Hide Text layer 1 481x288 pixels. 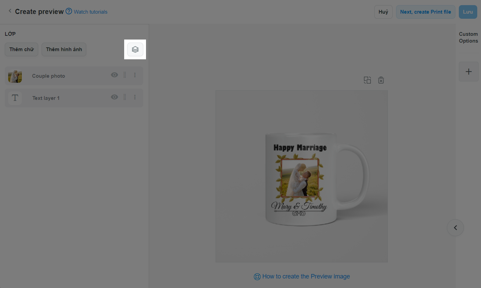114,97
